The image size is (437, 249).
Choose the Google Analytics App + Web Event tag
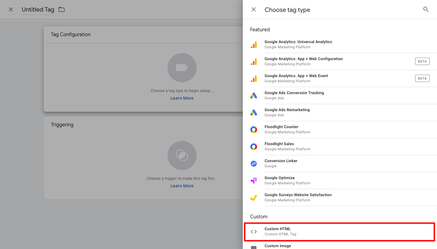click(296, 78)
